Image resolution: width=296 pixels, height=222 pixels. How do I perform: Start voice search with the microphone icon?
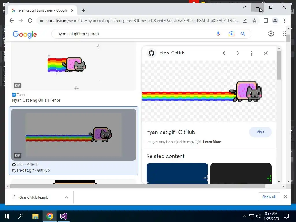218,34
